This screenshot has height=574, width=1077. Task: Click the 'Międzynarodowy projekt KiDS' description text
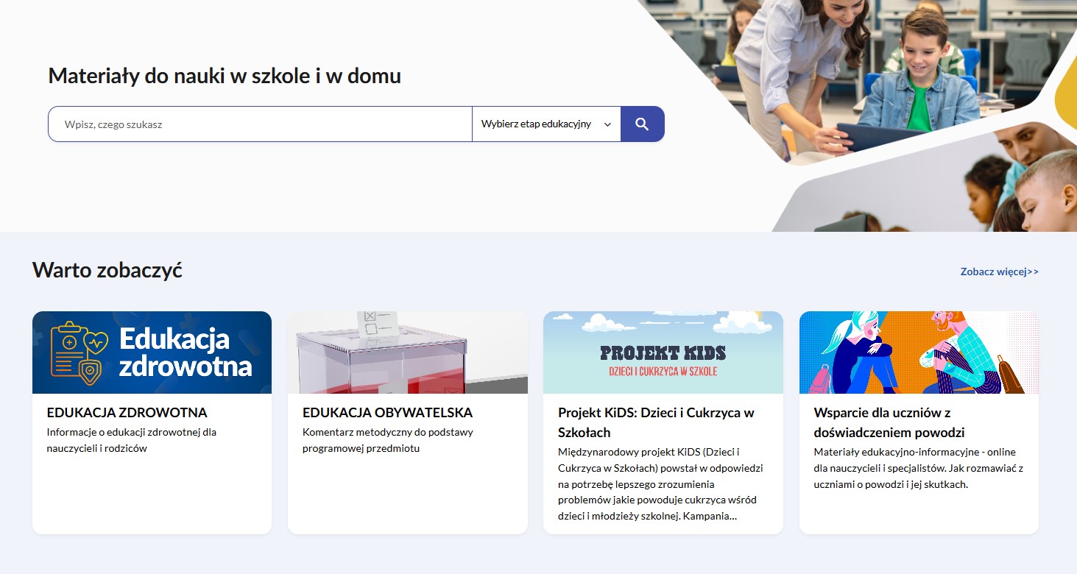(661, 483)
